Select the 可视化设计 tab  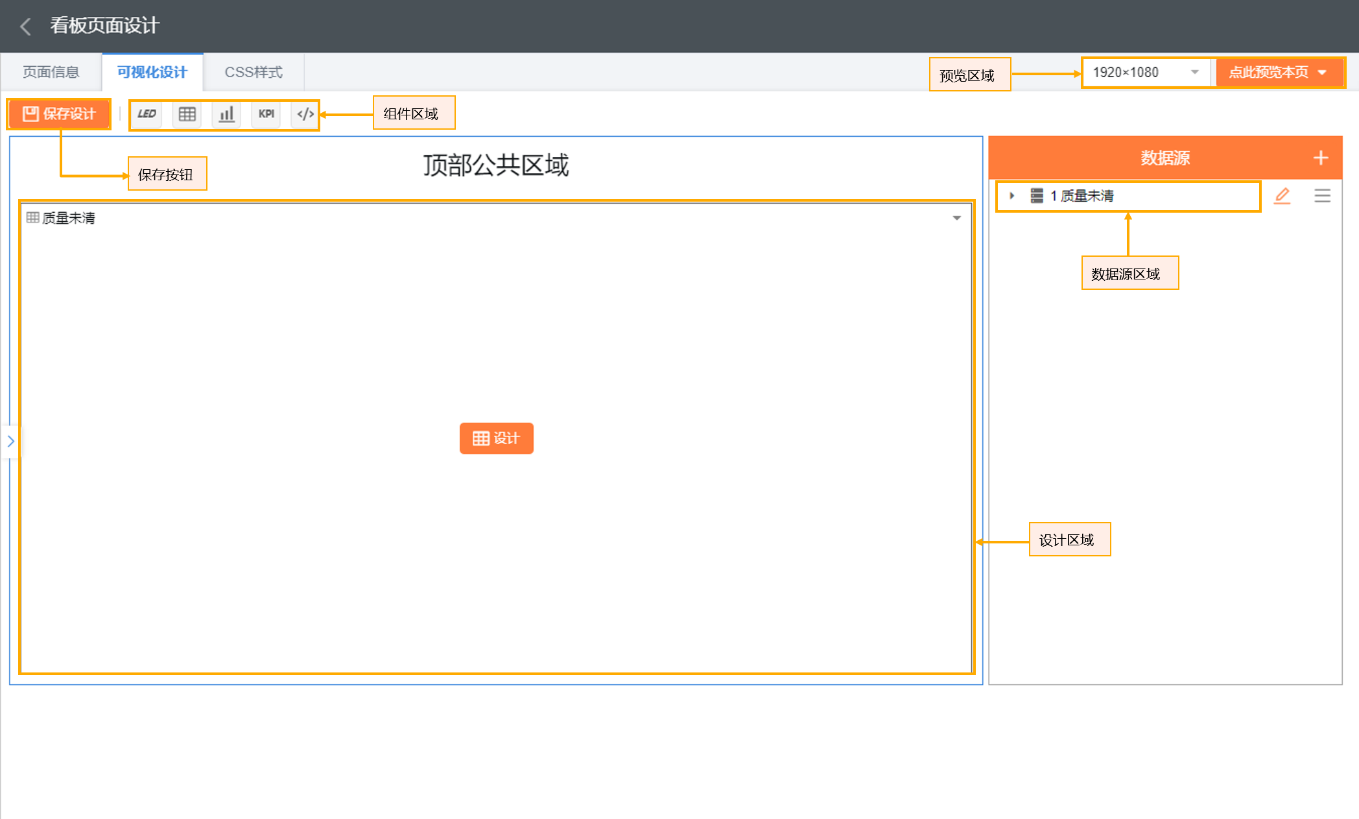(152, 72)
